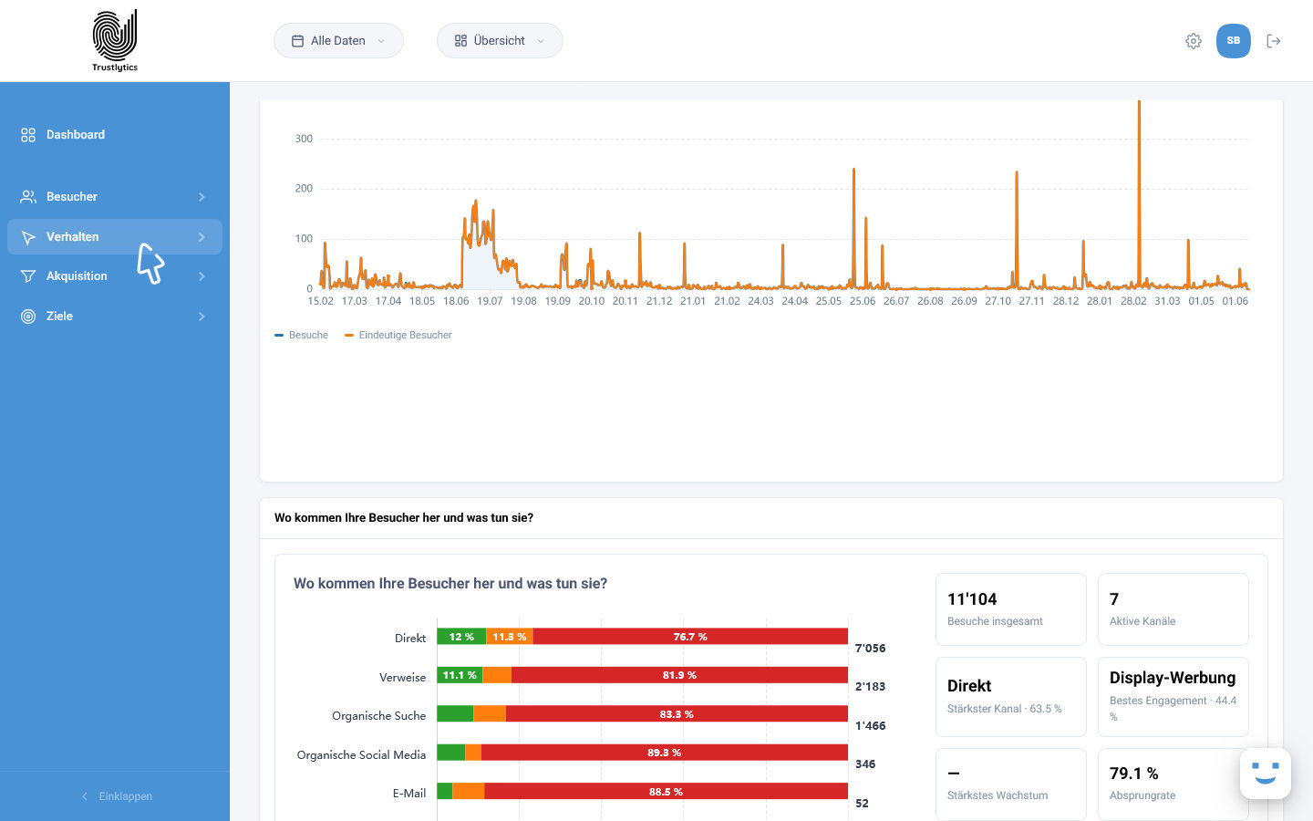Viewport: 1313px width, 821px height.
Task: Select the Akquisition menu item
Action: tap(115, 276)
